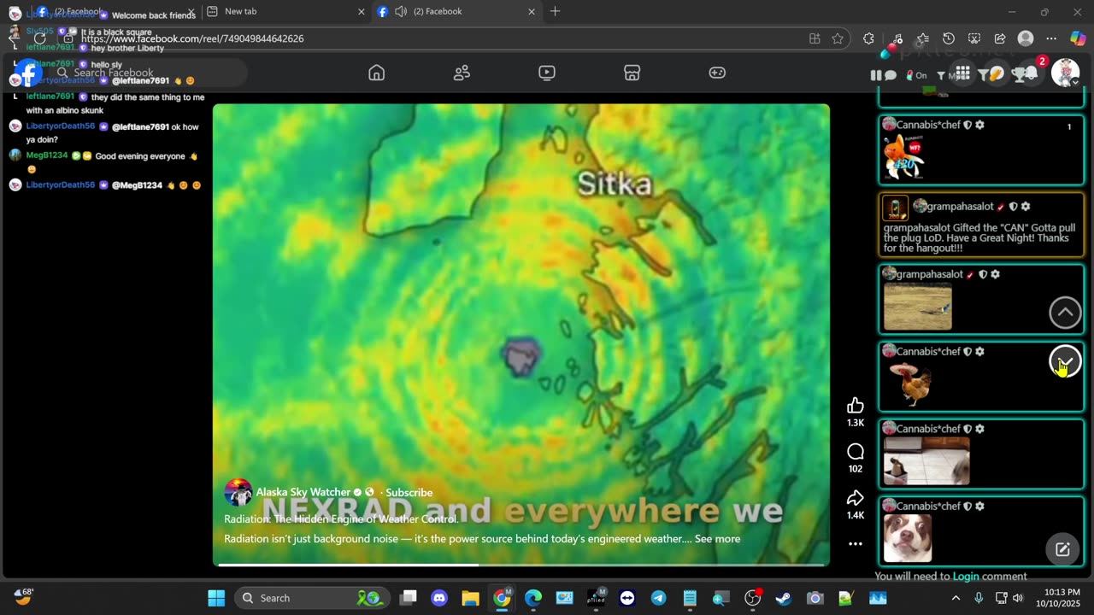Screen dimensions: 1094x615
Task: Open the browser Share icon
Action: pyautogui.click(x=1000, y=38)
